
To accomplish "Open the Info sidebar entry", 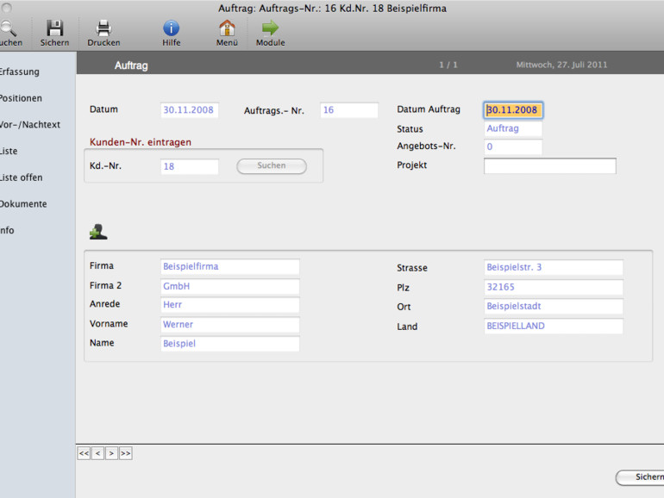I will (x=7, y=230).
